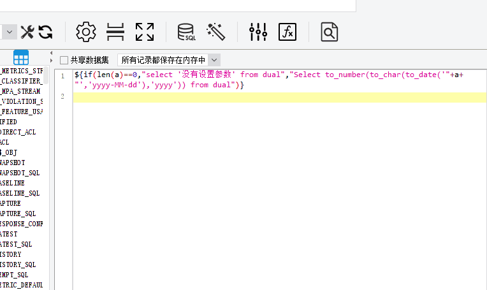Screen dimensions: 487x290
Task: Select table entry MPA_STREAM
Action: click(20, 92)
